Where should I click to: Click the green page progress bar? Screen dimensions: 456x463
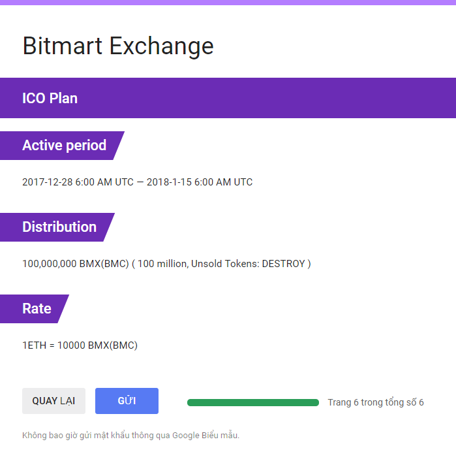point(252,402)
